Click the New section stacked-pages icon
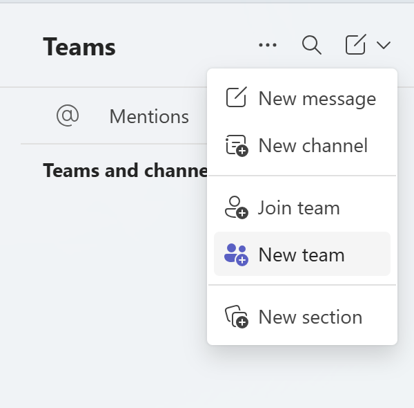414x408 pixels. click(x=236, y=317)
